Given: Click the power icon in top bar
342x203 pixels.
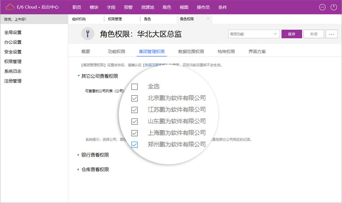Looking at the screenshot, I should click(333, 7).
